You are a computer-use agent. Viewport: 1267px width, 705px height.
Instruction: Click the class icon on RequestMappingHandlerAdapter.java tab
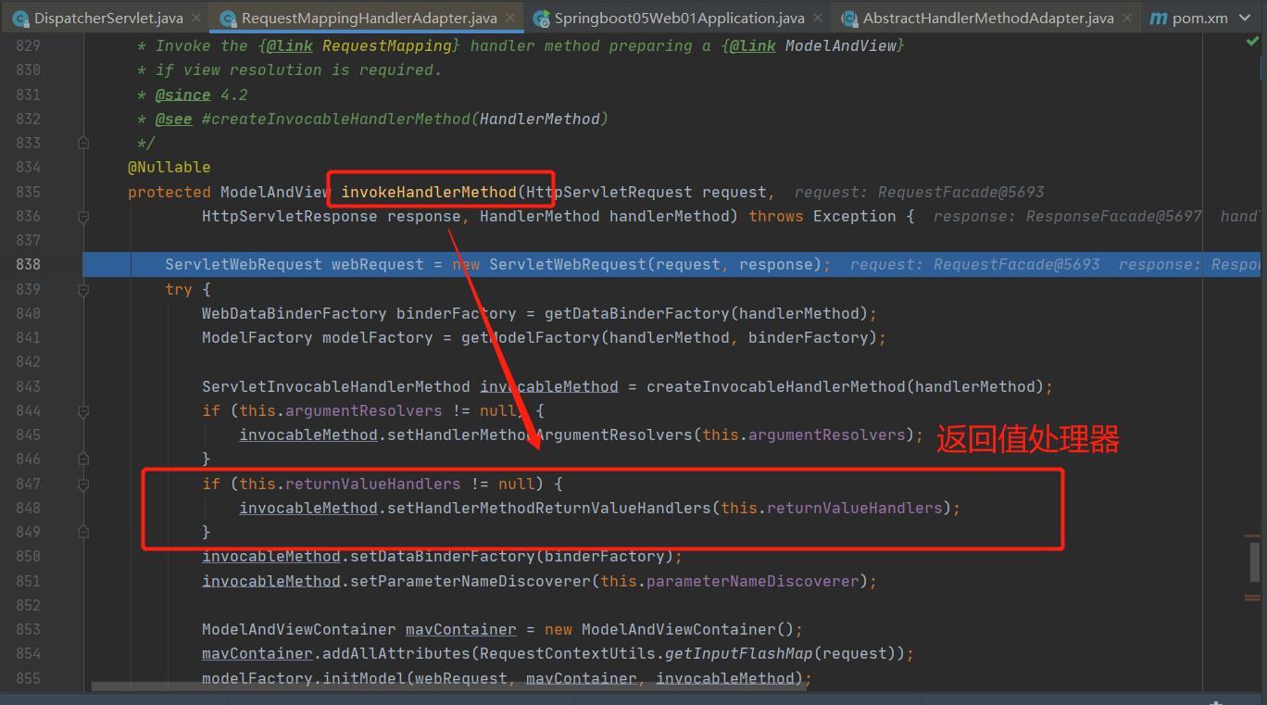coord(228,18)
